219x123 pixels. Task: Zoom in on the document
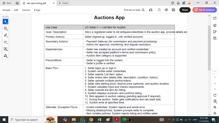tap(215, 107)
